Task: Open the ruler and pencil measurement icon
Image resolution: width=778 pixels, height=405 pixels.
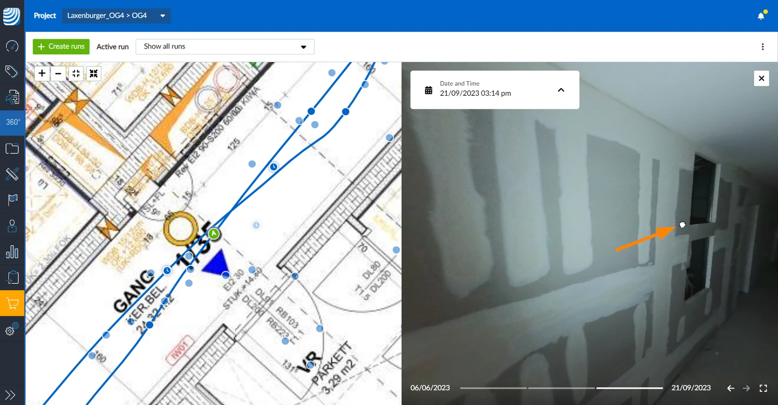Action: click(12, 174)
